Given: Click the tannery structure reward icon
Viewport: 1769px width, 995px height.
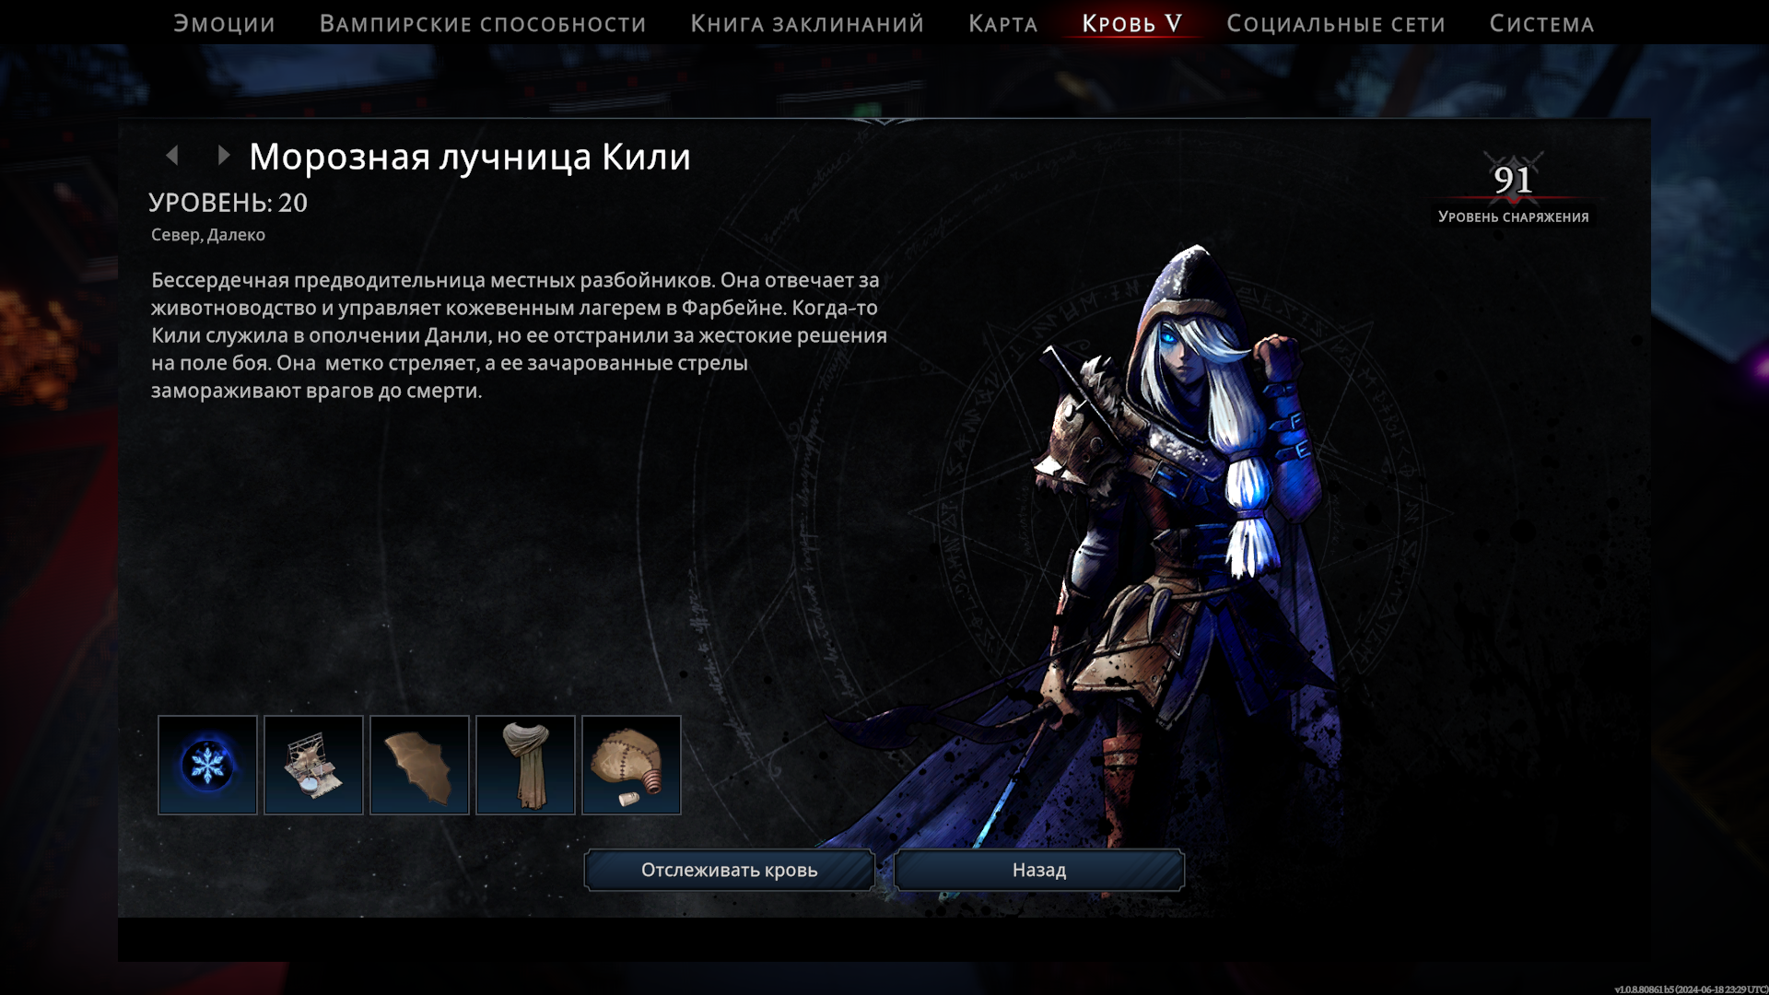Looking at the screenshot, I should (313, 765).
